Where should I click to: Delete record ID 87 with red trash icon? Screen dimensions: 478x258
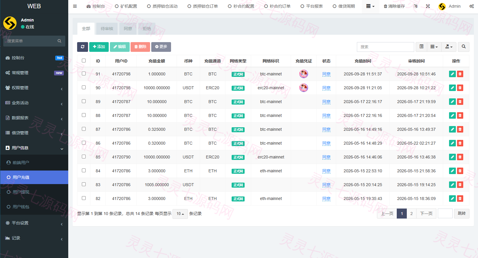click(460, 129)
